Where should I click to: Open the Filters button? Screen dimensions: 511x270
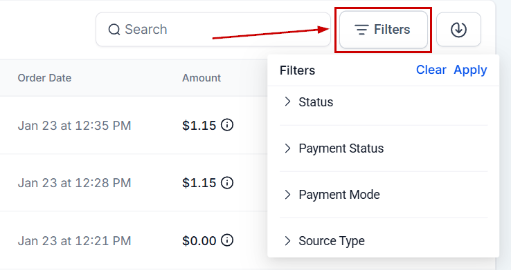click(384, 30)
